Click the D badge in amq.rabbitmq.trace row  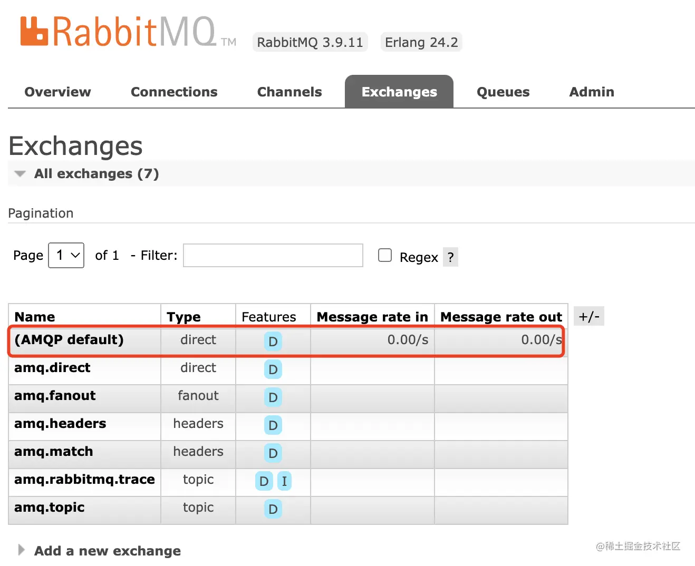point(264,481)
